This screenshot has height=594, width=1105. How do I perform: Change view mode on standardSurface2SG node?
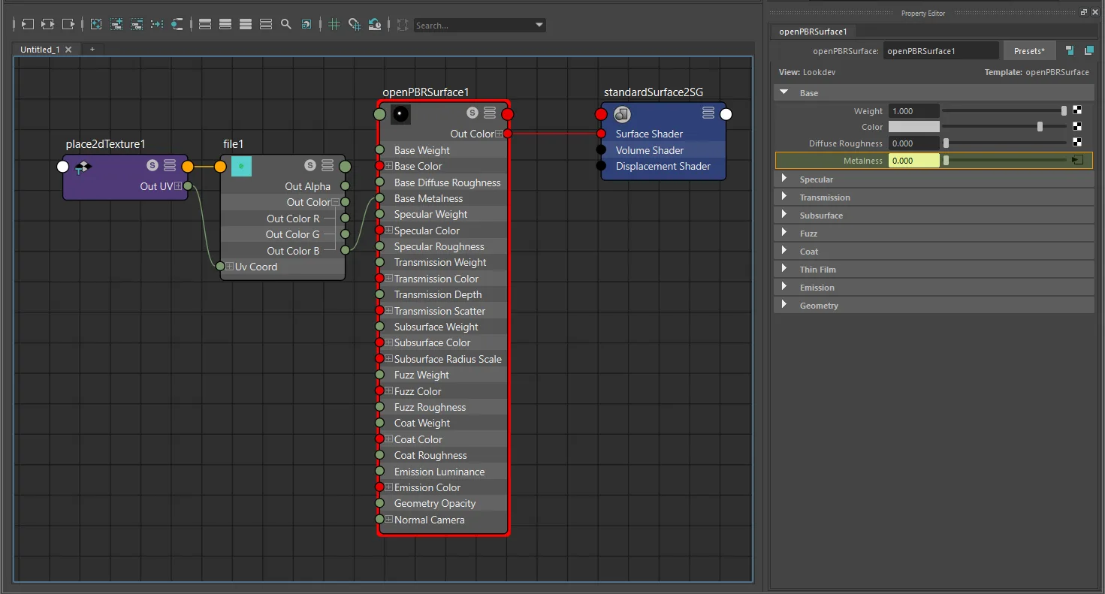coord(708,113)
